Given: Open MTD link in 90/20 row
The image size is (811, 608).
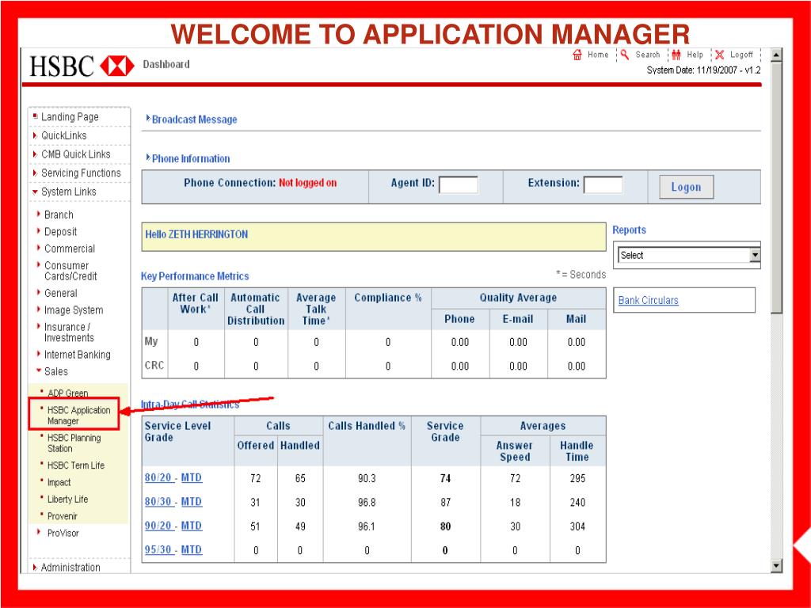Looking at the screenshot, I should tap(192, 526).
